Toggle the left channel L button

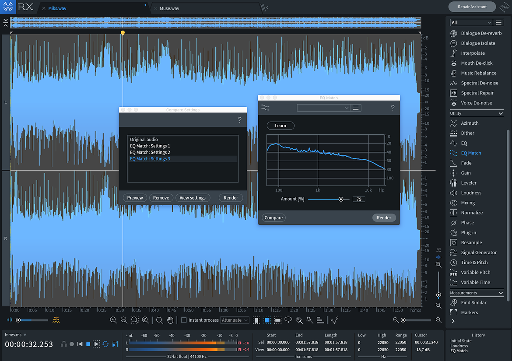click(x=6, y=102)
